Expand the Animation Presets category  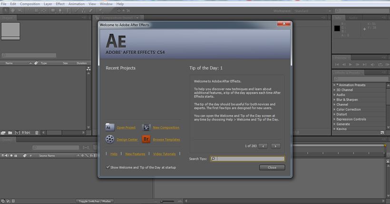click(x=334, y=85)
